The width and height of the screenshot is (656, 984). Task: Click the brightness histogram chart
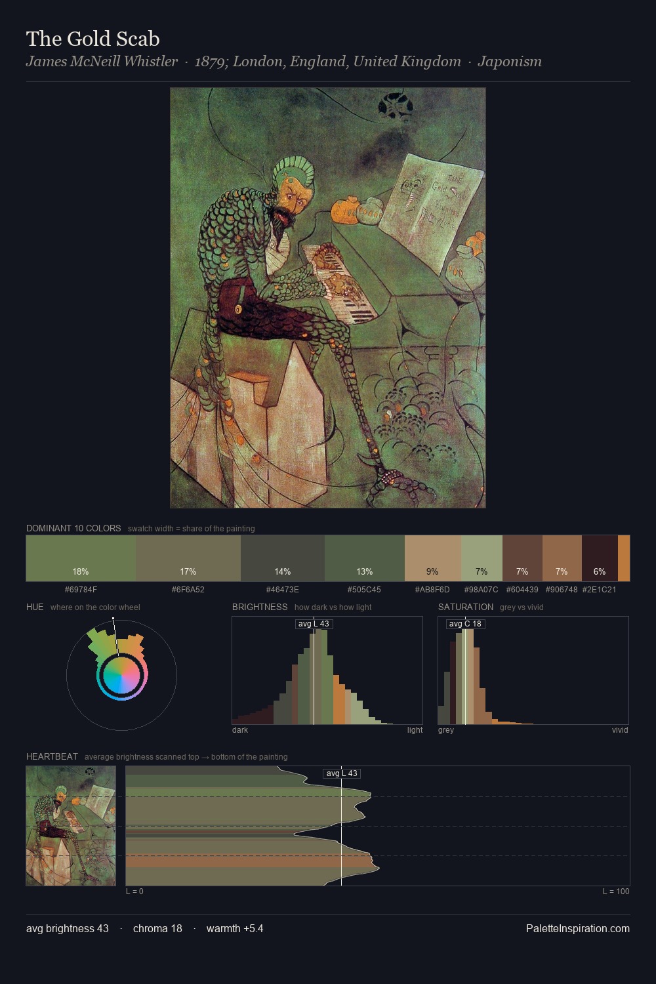point(327,670)
